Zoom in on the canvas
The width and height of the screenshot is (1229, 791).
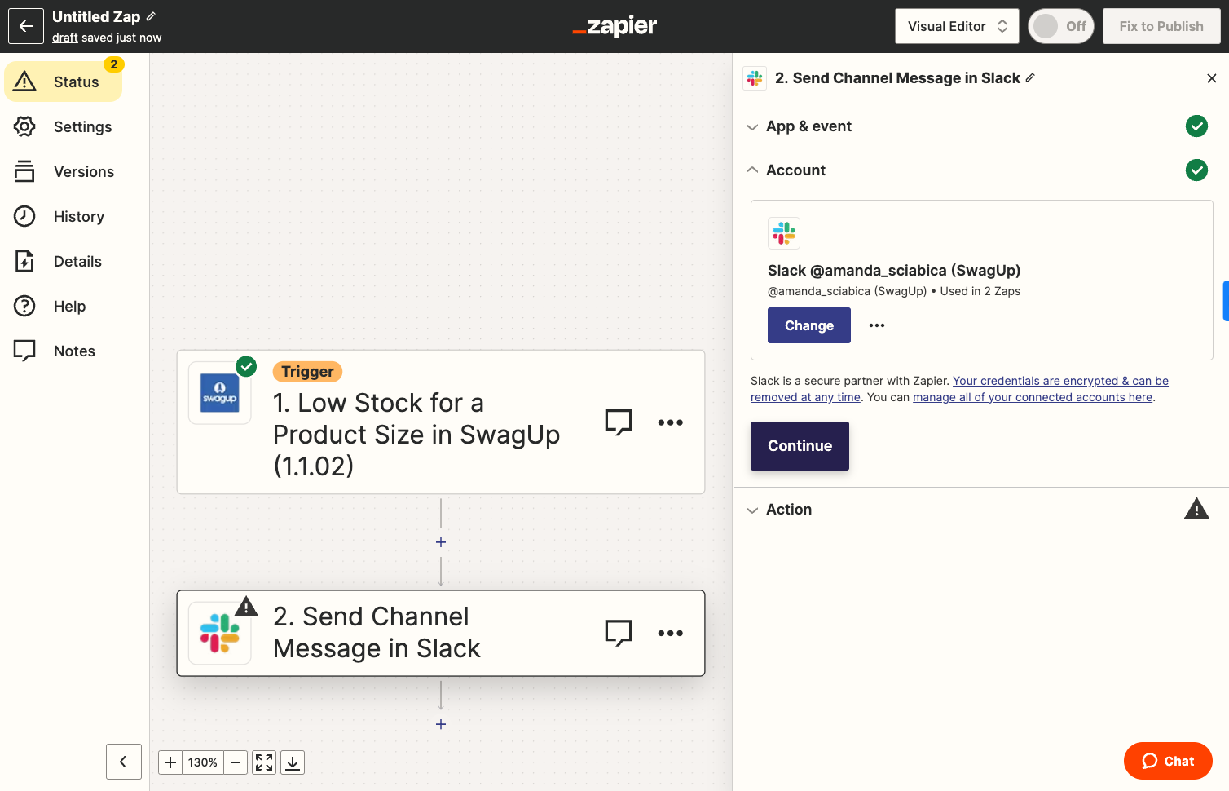point(170,762)
